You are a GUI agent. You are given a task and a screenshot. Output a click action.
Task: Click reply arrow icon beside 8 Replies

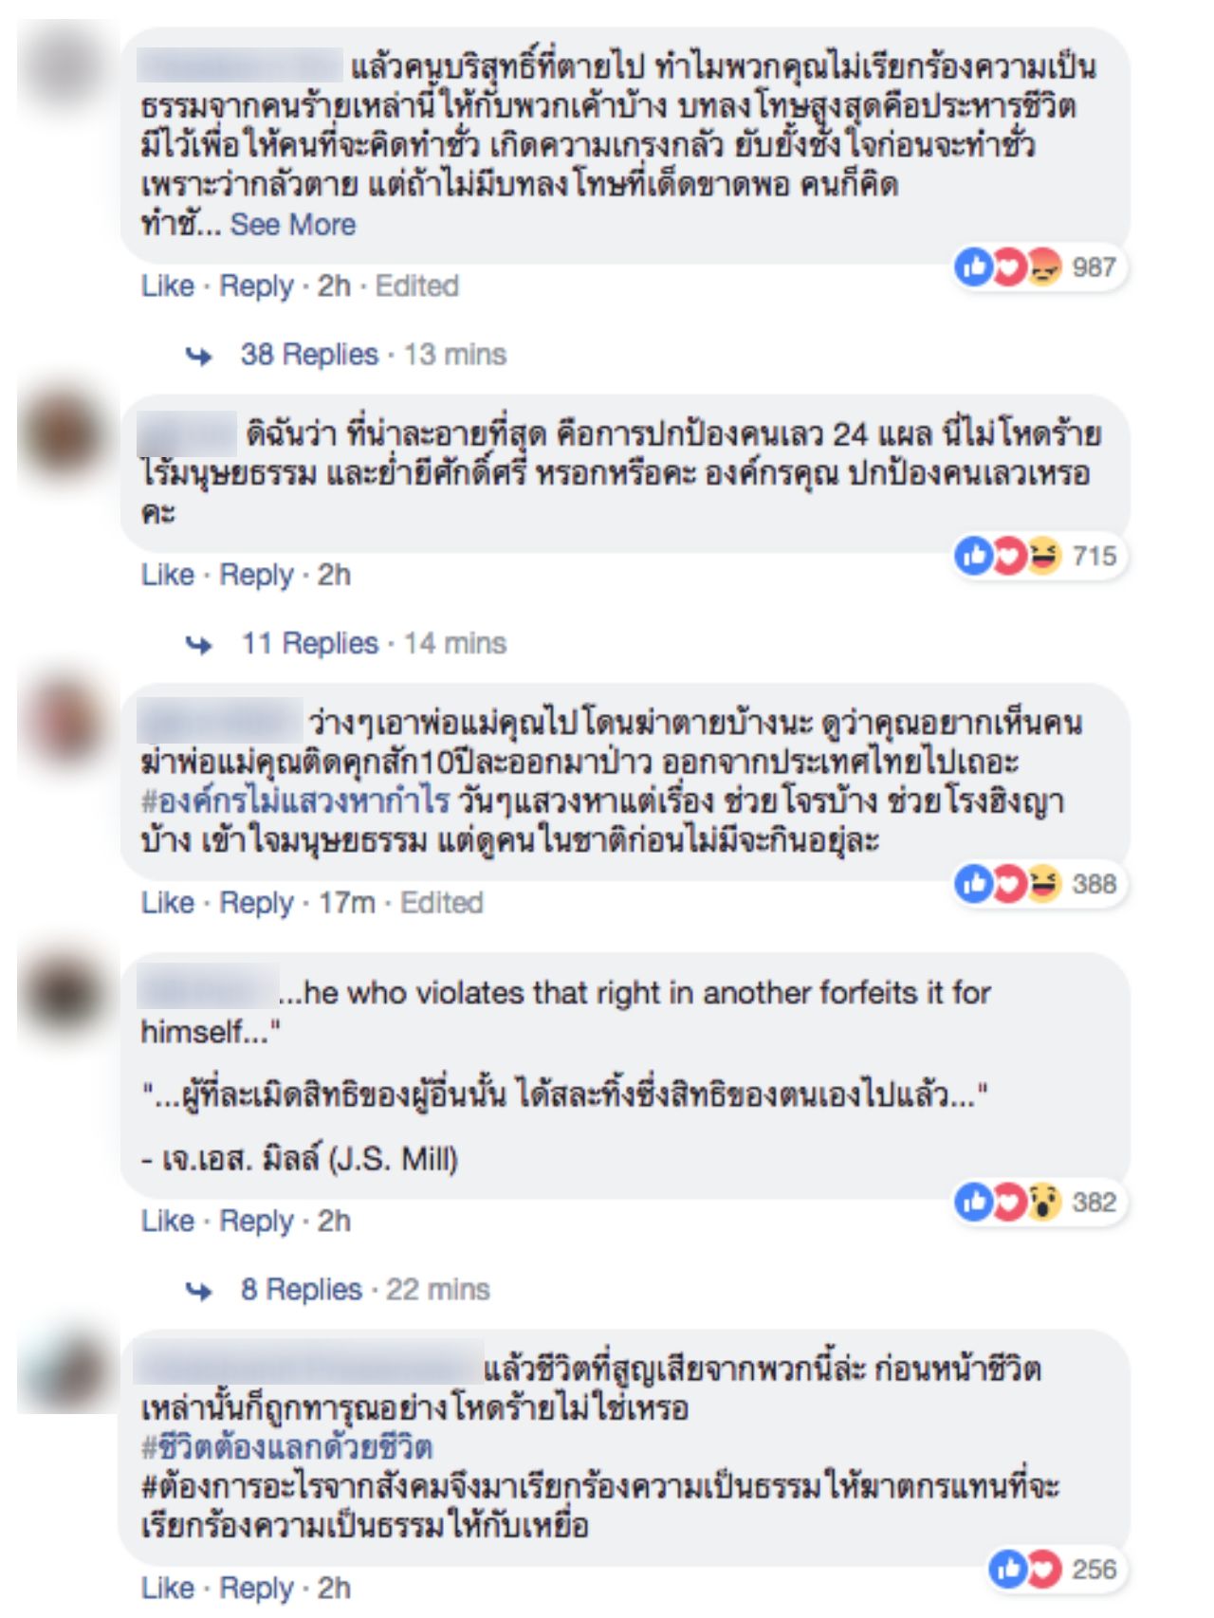coord(199,1291)
